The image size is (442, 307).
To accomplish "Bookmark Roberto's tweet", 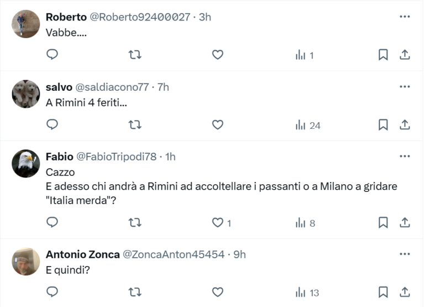I will 383,54.
